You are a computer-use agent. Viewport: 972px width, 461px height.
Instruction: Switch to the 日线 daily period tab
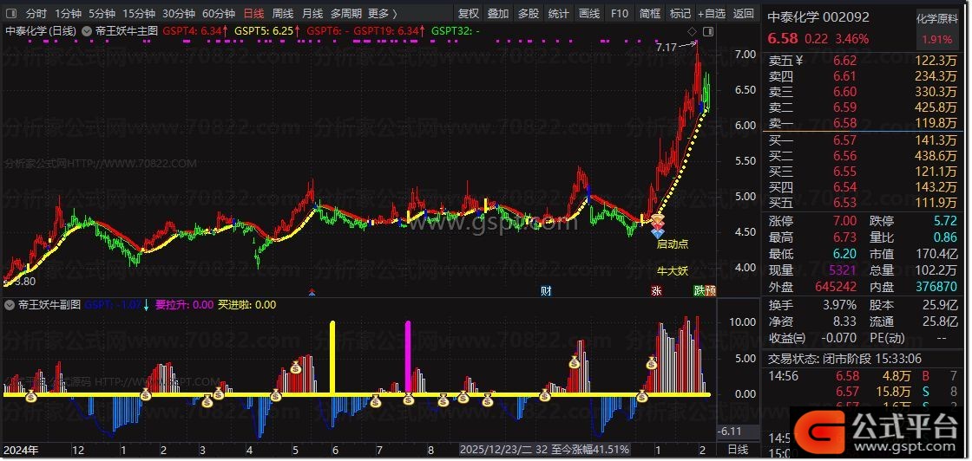click(x=253, y=14)
